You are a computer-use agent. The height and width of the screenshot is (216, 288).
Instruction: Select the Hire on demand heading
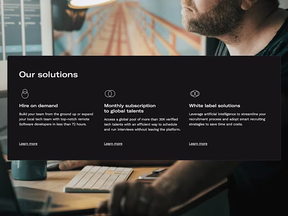[39, 105]
